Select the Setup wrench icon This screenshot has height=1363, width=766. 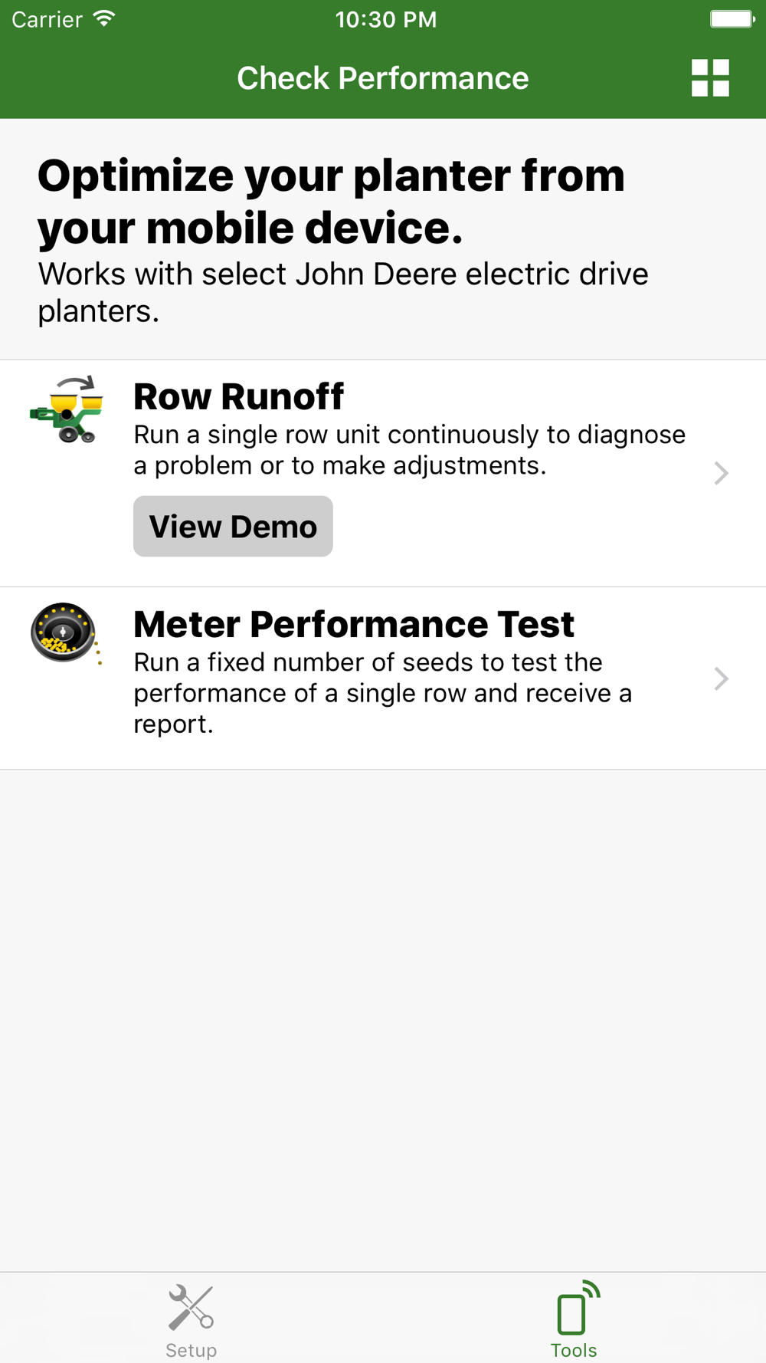(x=191, y=1308)
